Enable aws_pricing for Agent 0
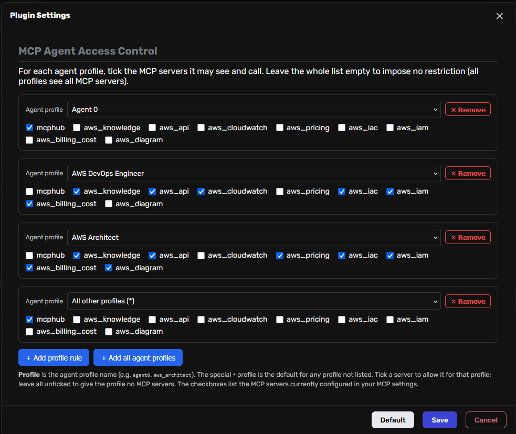This screenshot has height=434, width=516. point(279,128)
